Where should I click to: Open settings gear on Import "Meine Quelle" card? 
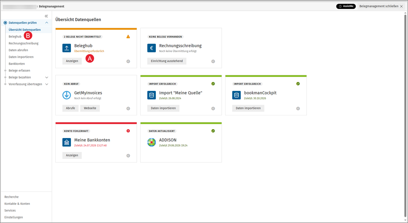pyautogui.click(x=213, y=108)
